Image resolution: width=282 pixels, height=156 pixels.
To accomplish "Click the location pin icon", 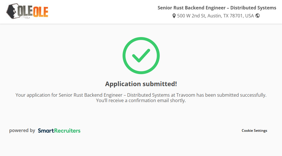I will point(174,16).
